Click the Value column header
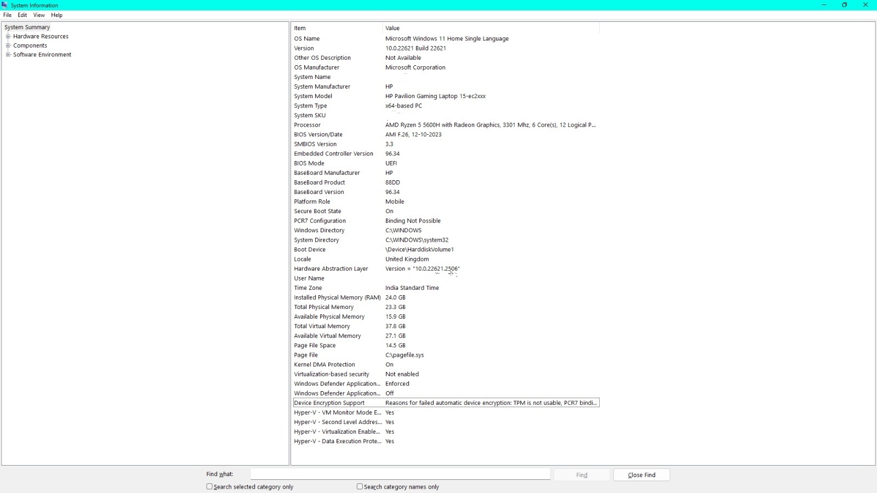This screenshot has height=493, width=877. pos(491,28)
